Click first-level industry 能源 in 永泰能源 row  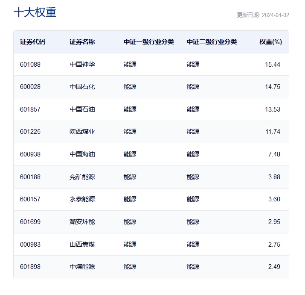130,199
